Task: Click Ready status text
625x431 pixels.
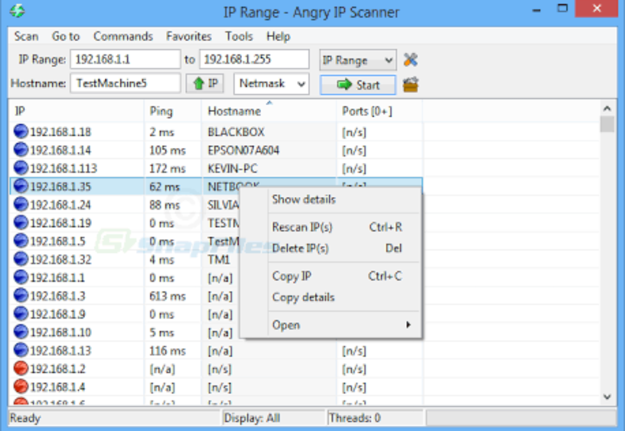Action: pos(25,418)
